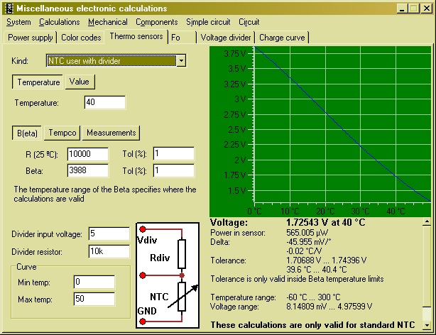
Task: Select the Tempco mode button
Action: (x=62, y=133)
